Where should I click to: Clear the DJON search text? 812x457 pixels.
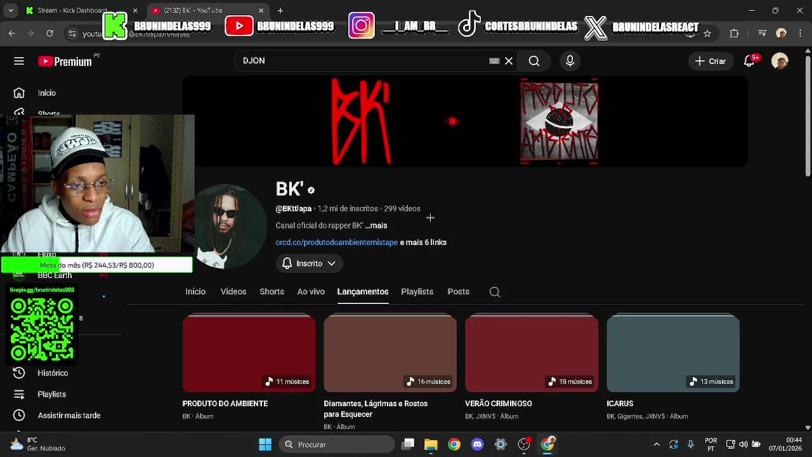(x=509, y=61)
